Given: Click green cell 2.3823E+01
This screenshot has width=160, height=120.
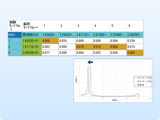Looking at the screenshot, I should pos(32,53).
